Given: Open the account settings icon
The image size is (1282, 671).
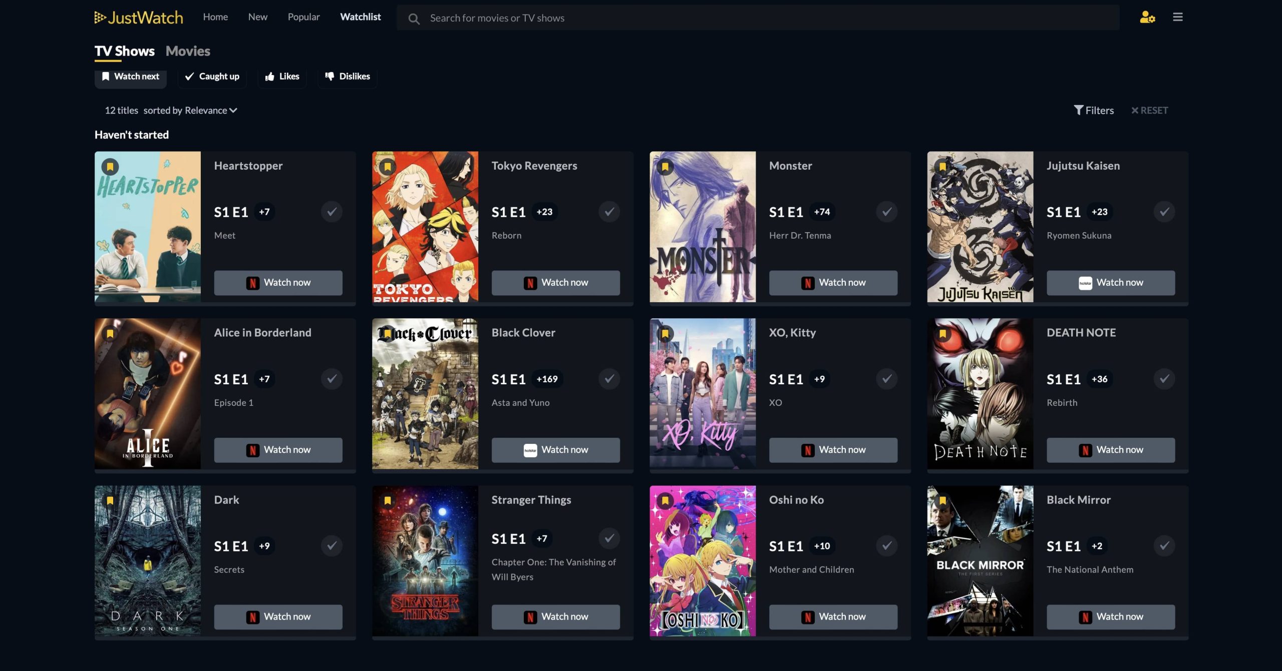Looking at the screenshot, I should [1147, 18].
